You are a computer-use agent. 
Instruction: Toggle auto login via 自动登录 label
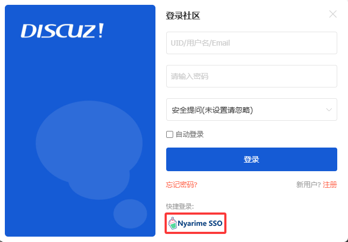click(x=189, y=134)
